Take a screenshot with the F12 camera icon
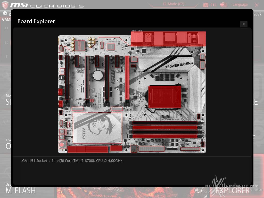This screenshot has height=198, width=264. pyautogui.click(x=205, y=5)
